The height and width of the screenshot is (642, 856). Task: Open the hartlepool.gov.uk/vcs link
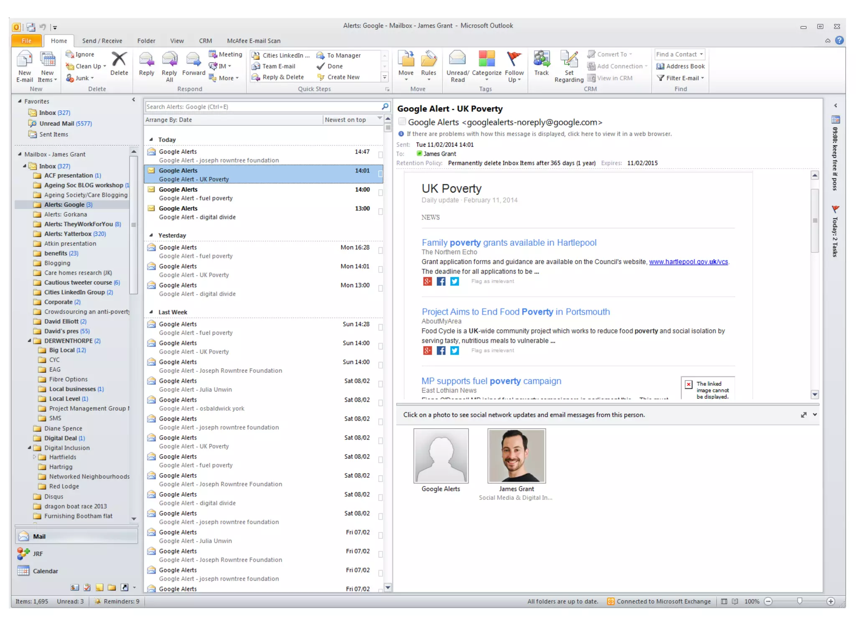pos(688,262)
